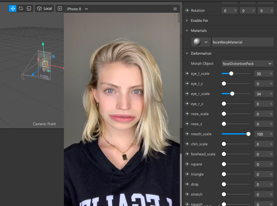Image resolution: width=277 pixels, height=206 pixels.
Task: Edit the eye_l_scale value 30
Action: [264, 73]
